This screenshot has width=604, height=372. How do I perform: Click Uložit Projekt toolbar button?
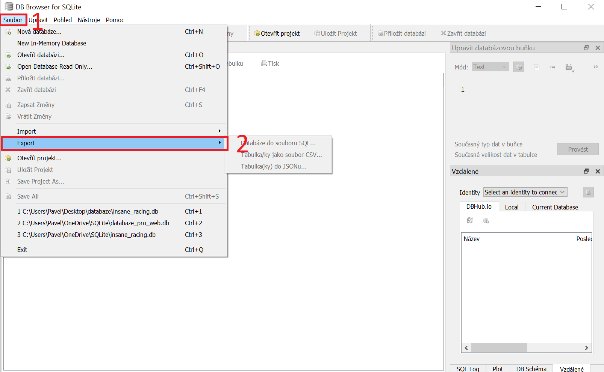[336, 33]
